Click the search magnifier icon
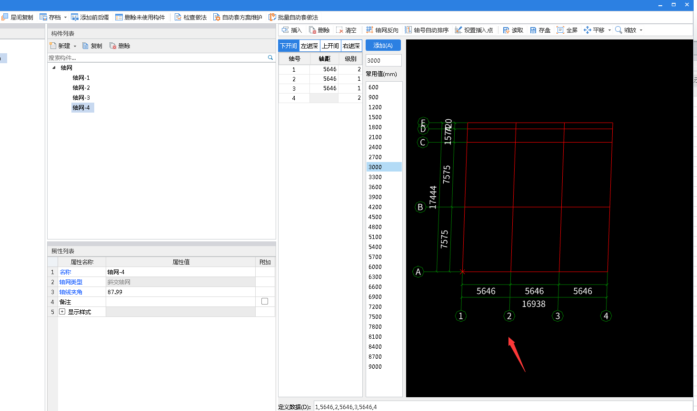The image size is (697, 411). click(270, 57)
